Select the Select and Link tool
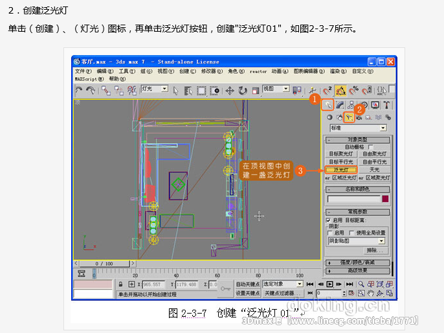This screenshot has height=333, width=444. 106,91
